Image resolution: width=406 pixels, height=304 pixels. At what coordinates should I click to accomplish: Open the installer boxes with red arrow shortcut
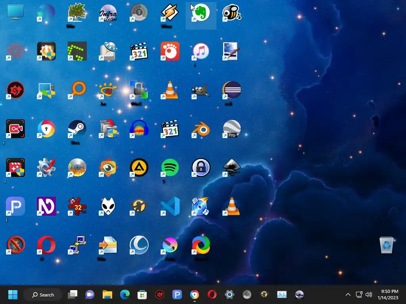(108, 129)
